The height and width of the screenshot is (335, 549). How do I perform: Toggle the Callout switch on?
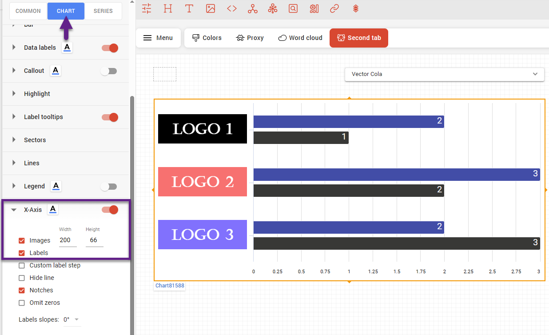[109, 71]
